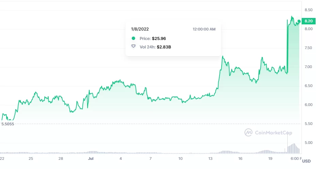The width and height of the screenshot is (319, 169).
Task: Click the 7.00 price axis label
Action: (308, 67)
